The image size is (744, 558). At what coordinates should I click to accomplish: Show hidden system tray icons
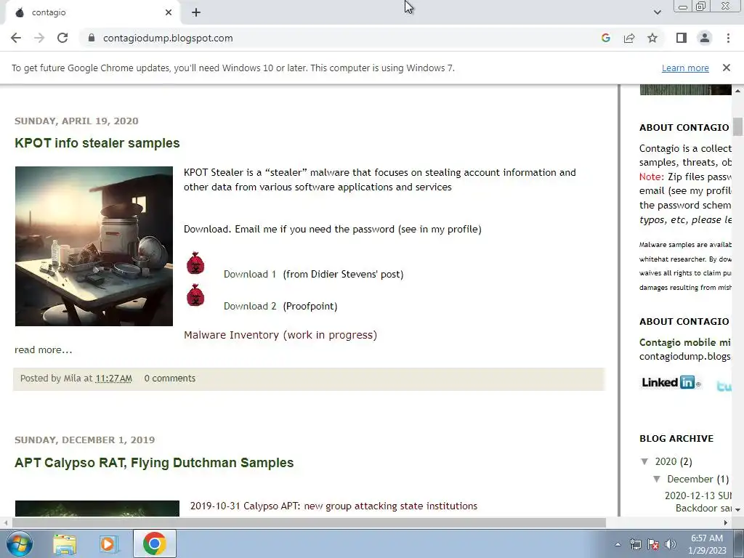618,544
